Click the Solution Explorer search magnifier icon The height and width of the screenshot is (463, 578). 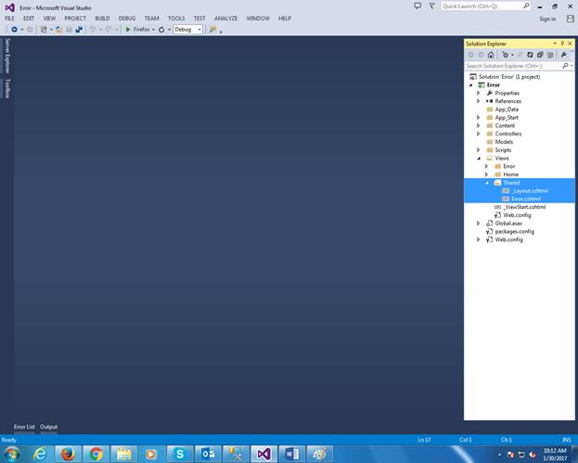pos(565,66)
